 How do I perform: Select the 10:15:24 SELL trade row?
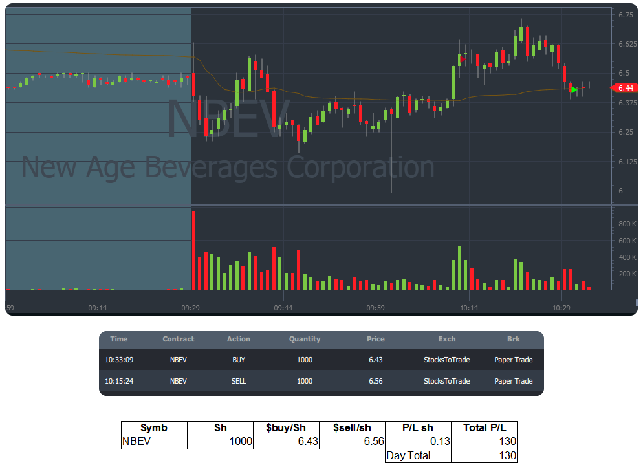[321, 381]
